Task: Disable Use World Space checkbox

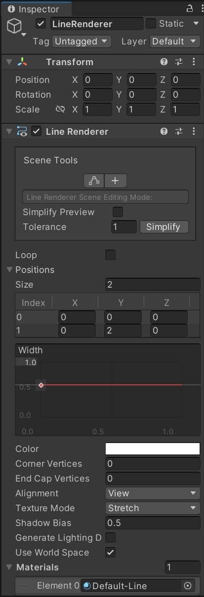Action: (111, 553)
